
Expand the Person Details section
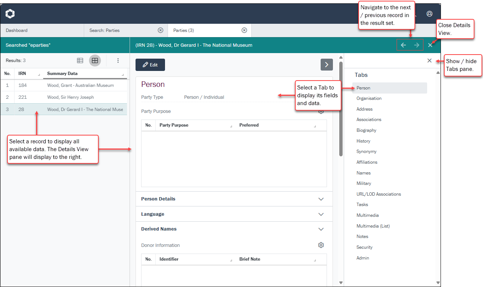click(321, 199)
